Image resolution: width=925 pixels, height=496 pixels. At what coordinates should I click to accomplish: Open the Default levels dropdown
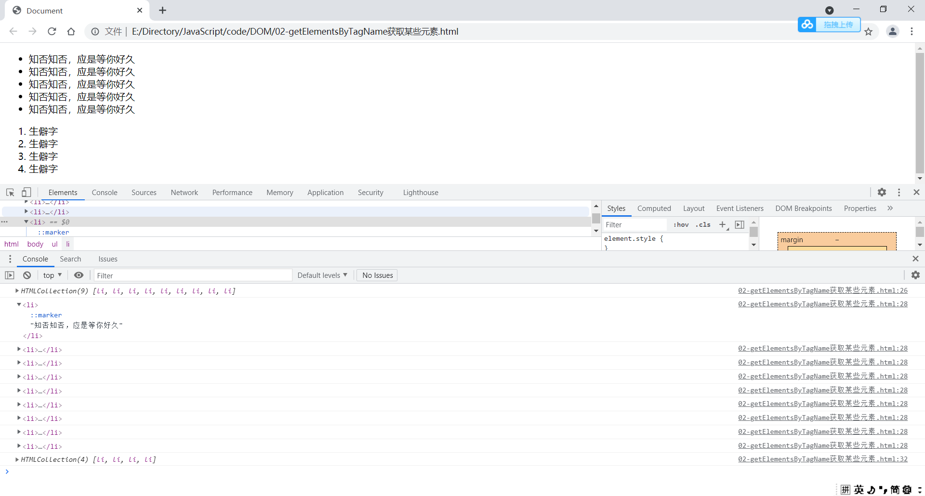(x=322, y=275)
